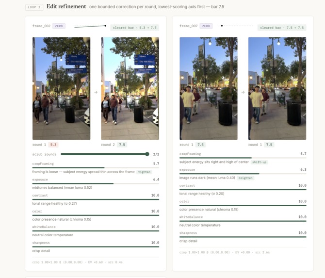Click the crop info line with src 2.6s
The image size is (325, 278).
225,252
